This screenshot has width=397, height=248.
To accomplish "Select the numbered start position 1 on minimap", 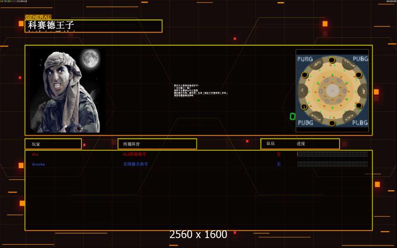I will coord(304,107).
